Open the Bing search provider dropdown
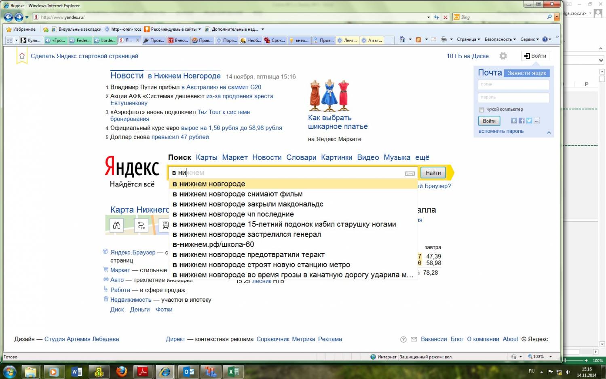Viewport: 606px width, 379px height. pos(557,17)
